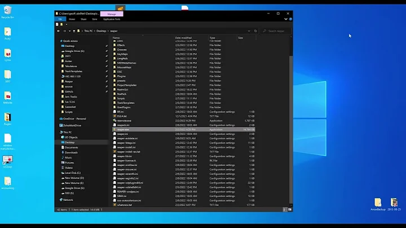Click the Manage contextual tab
Viewport: 406px width, 228px height.
[112, 14]
